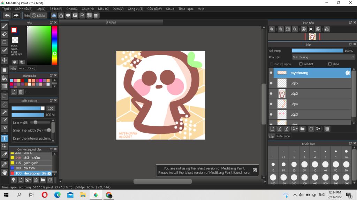Open Windows Start menu
The height and width of the screenshot is (200, 357).
6,195
